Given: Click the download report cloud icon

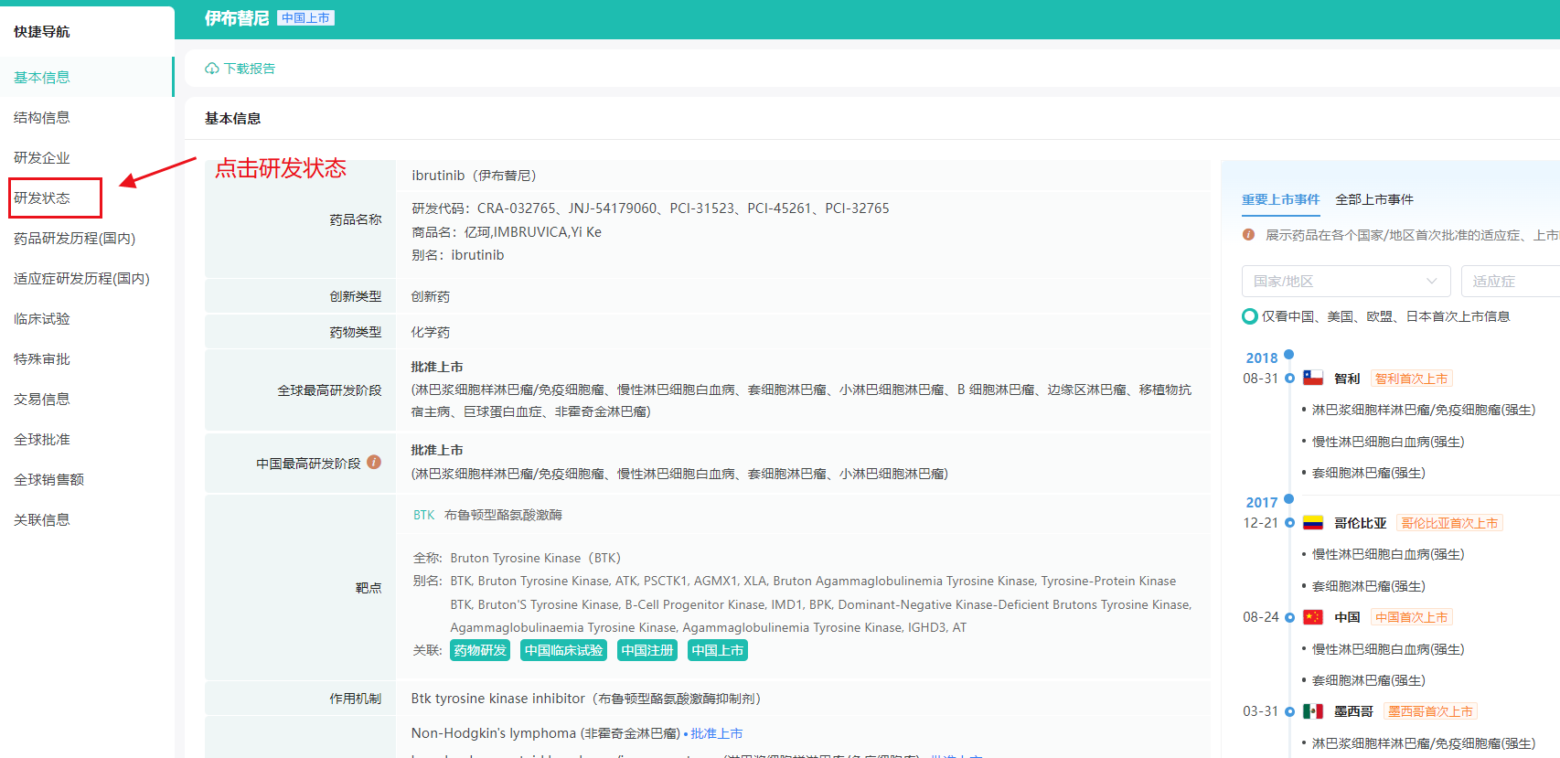Looking at the screenshot, I should [x=211, y=69].
